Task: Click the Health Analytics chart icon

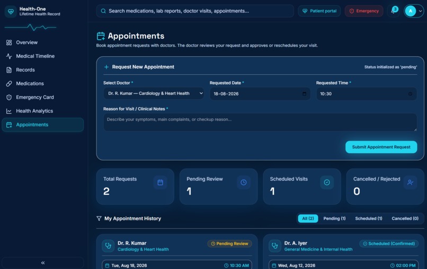Action: click(9, 111)
